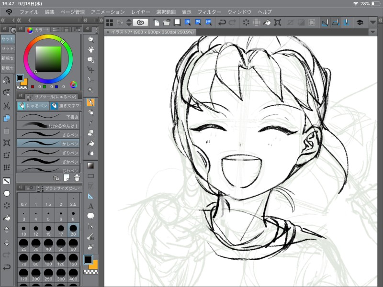Open a file via folder icon
The image size is (383, 287).
[x=167, y=22]
